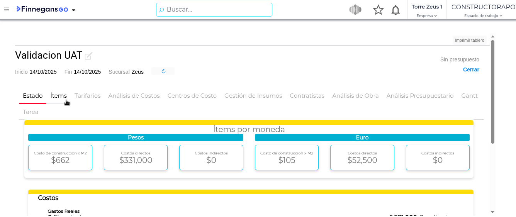Click the Cerrar link
516x217 pixels.
(471, 70)
